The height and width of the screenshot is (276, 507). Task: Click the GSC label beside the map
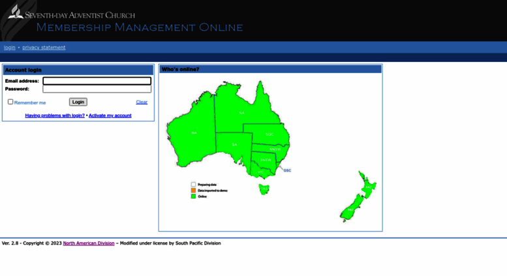pos(287,170)
